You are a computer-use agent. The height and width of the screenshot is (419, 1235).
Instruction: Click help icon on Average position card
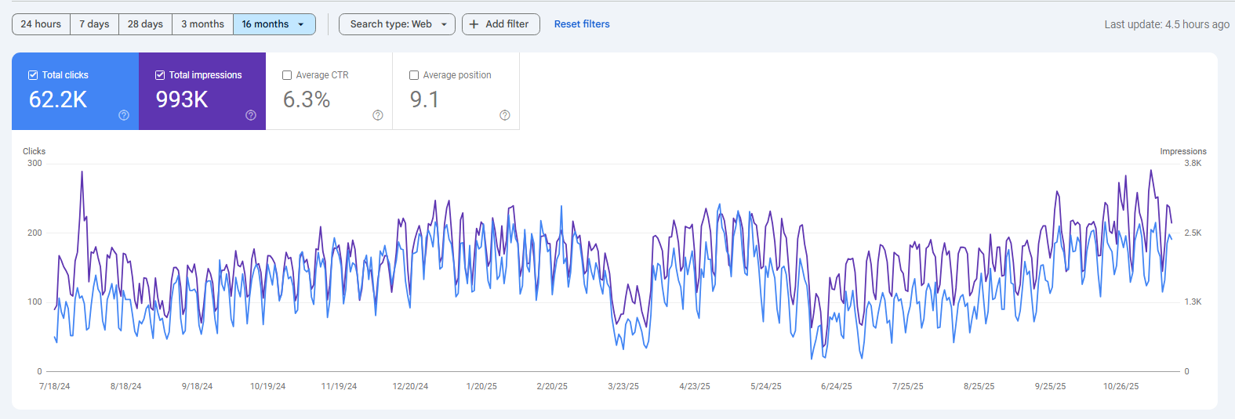pyautogui.click(x=505, y=115)
